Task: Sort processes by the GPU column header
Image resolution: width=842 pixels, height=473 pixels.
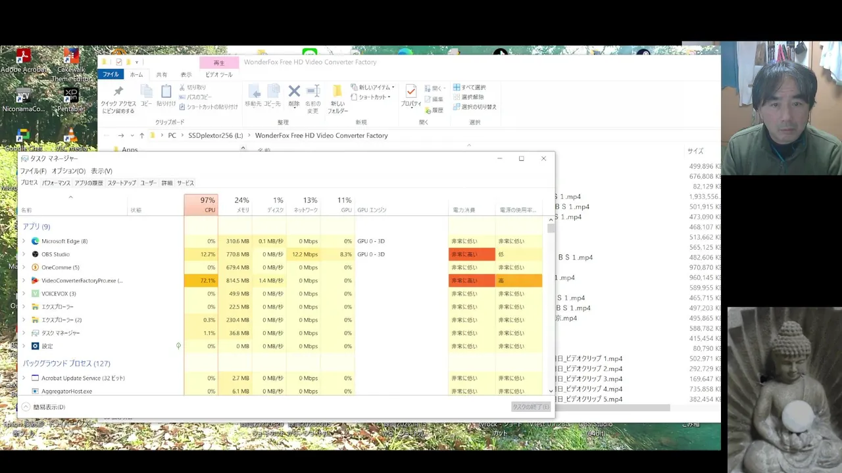Action: [x=337, y=205]
